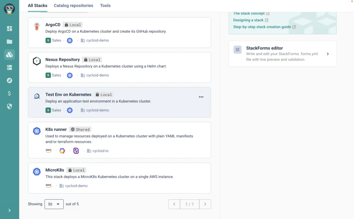Viewport: 354px width, 219px height.
Task: Open the Test Env on Kubernetes title
Action: (68, 94)
